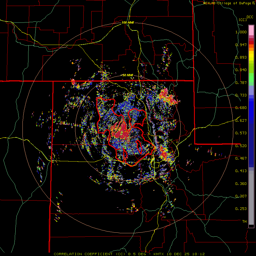256x256 pixels.
Task: Click the 0.893 legend value
Action: pyautogui.click(x=241, y=57)
